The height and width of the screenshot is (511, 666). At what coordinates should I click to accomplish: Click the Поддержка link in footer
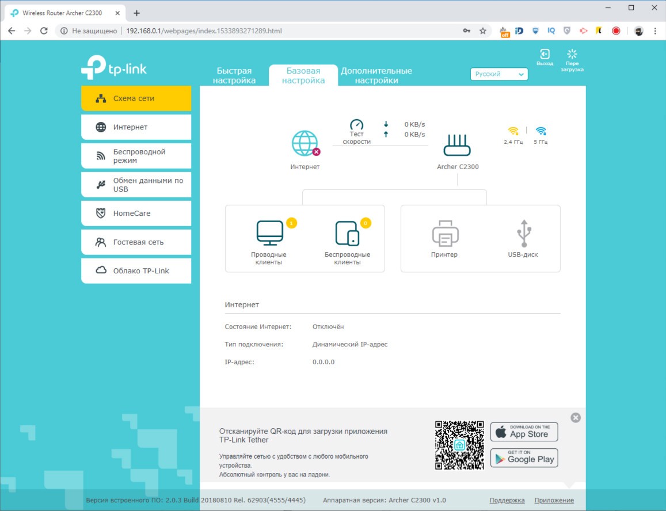click(507, 500)
